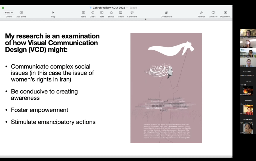Select Zhenzhu ZHAO's video thumbnail

pyautogui.click(x=248, y=53)
